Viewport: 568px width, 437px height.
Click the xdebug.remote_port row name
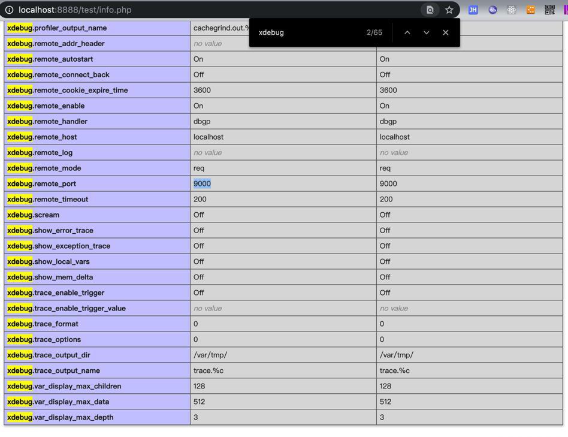tap(42, 183)
